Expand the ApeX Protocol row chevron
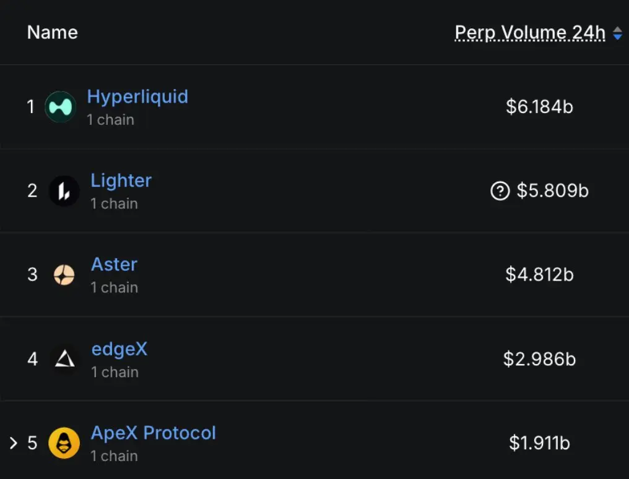 (x=14, y=443)
